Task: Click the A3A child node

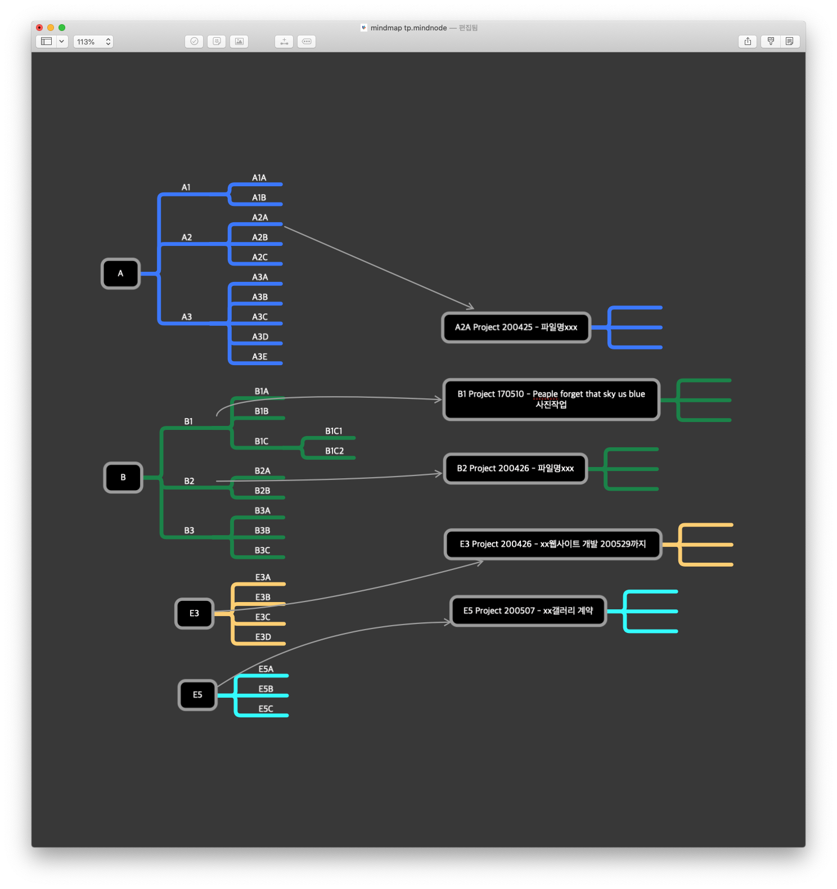Action: [x=260, y=277]
